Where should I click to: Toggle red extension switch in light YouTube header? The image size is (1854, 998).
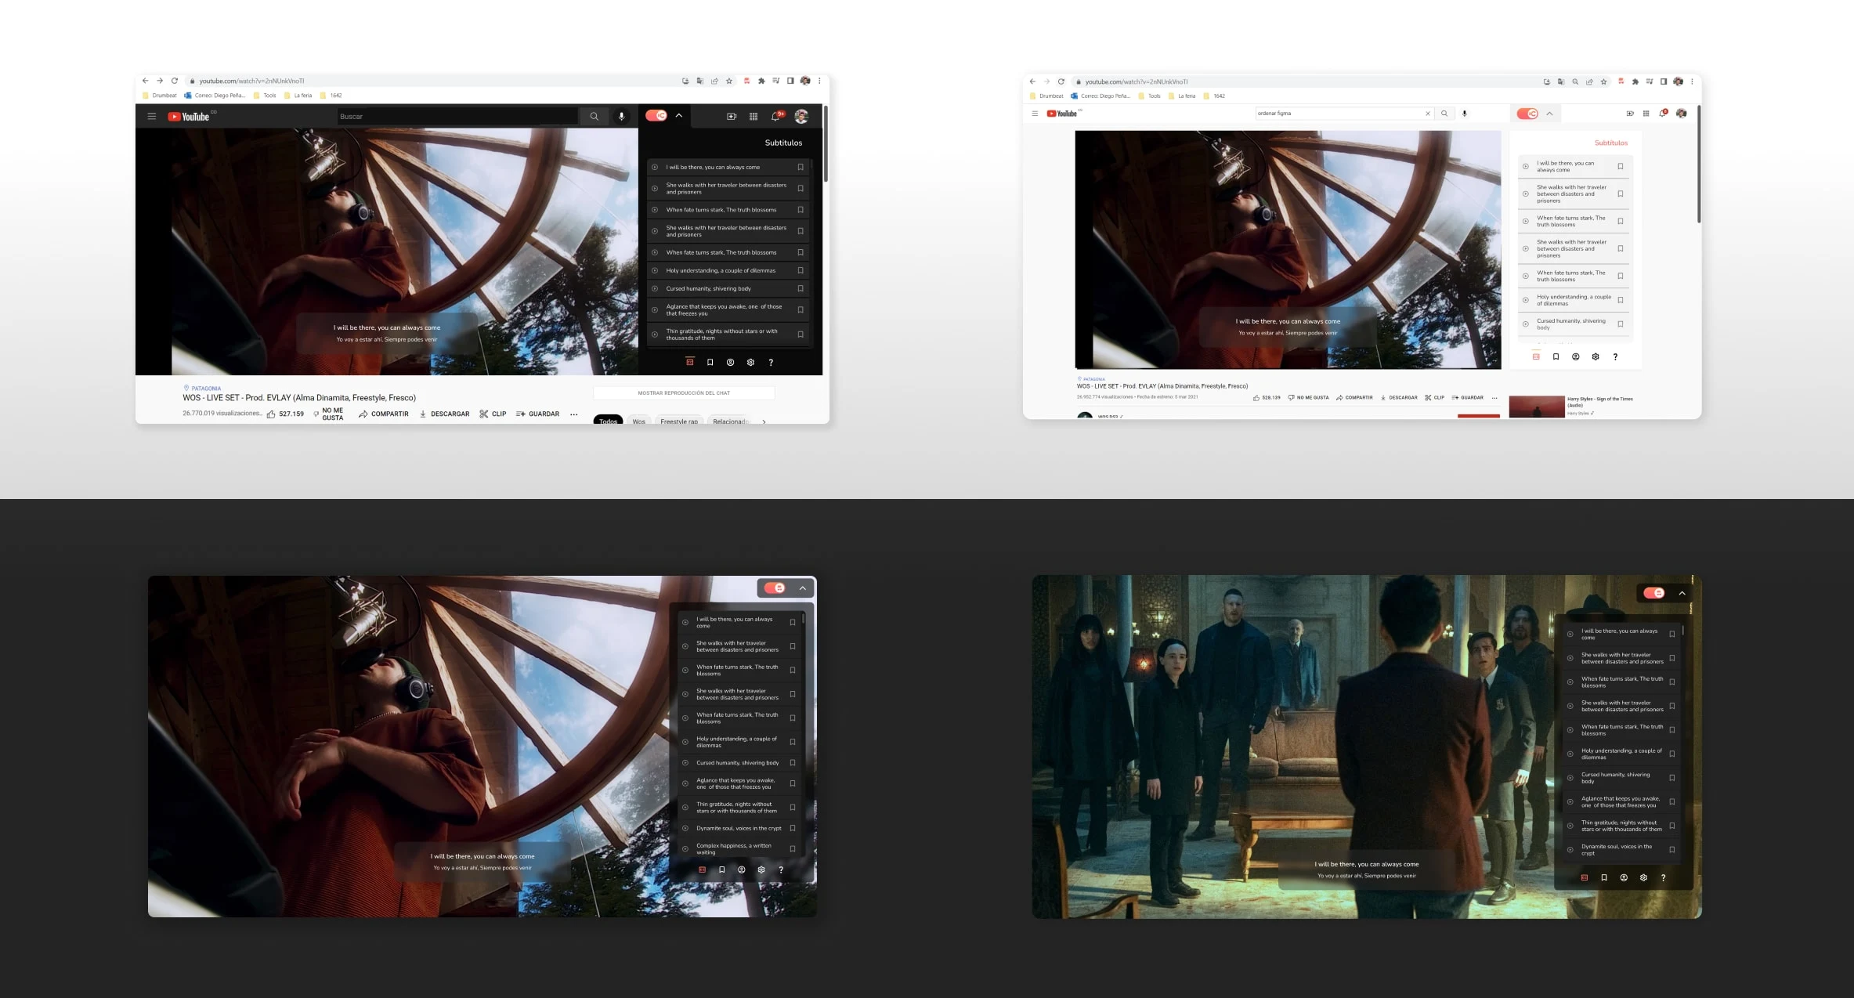pos(1527,114)
